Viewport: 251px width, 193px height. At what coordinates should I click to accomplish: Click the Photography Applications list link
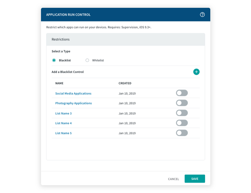(x=73, y=103)
